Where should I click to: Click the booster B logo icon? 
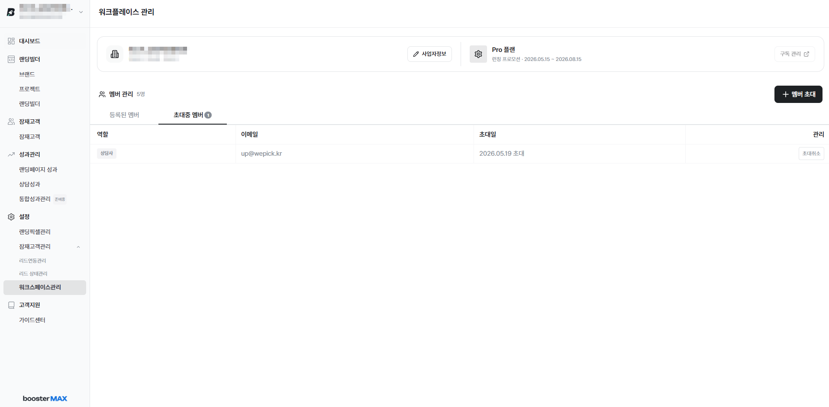coord(11,12)
